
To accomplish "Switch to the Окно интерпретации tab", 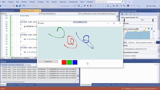I will coord(119,85).
